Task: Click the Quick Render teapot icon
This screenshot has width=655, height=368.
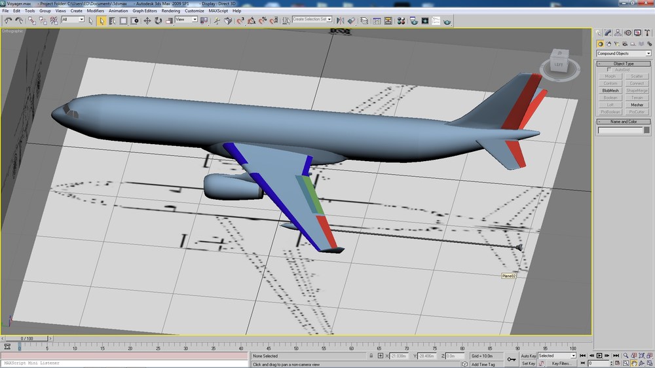Action: pyautogui.click(x=447, y=20)
